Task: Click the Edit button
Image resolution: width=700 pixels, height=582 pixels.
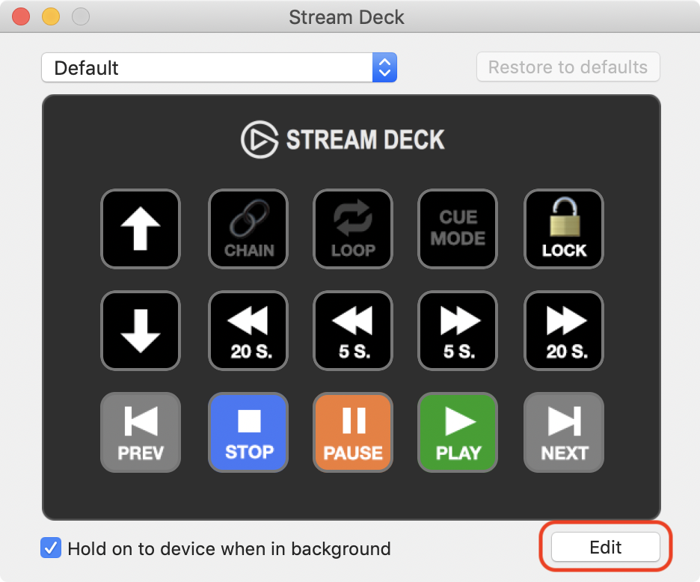Action: (605, 547)
